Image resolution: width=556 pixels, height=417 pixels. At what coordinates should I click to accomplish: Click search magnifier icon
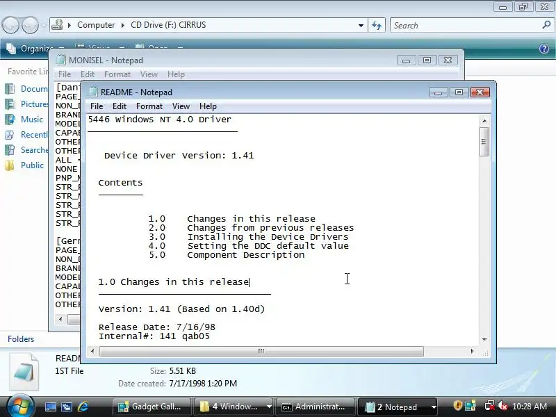[546, 25]
